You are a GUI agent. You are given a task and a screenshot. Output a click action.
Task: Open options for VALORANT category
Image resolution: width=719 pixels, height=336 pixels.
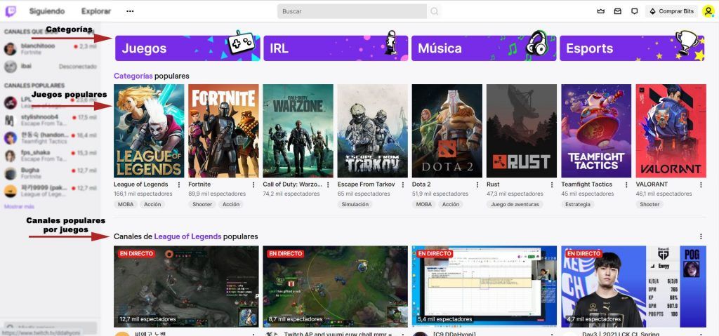(701, 184)
